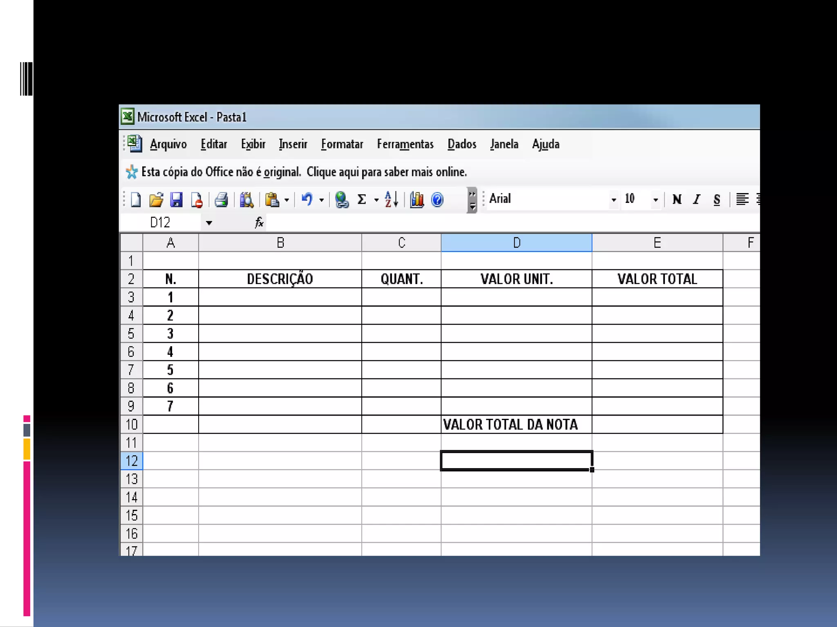Screen dimensions: 837x627
Task: Click the AutoSum sigma icon
Action: pos(362,200)
